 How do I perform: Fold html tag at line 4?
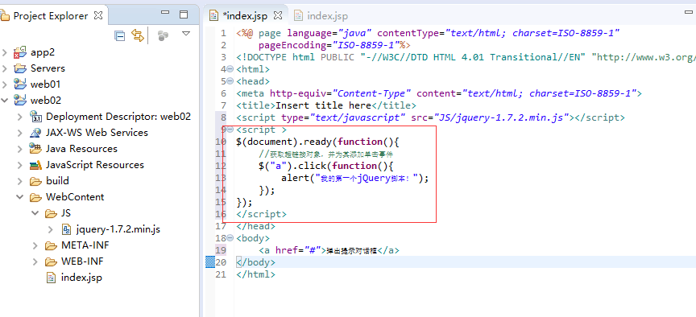tap(230, 69)
